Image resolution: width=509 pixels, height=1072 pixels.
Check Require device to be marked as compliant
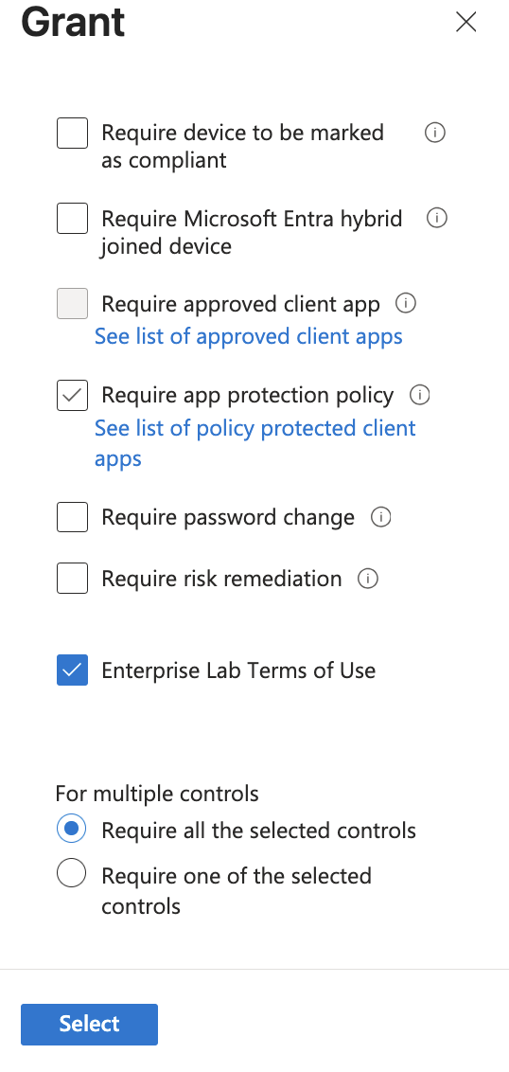[73, 133]
